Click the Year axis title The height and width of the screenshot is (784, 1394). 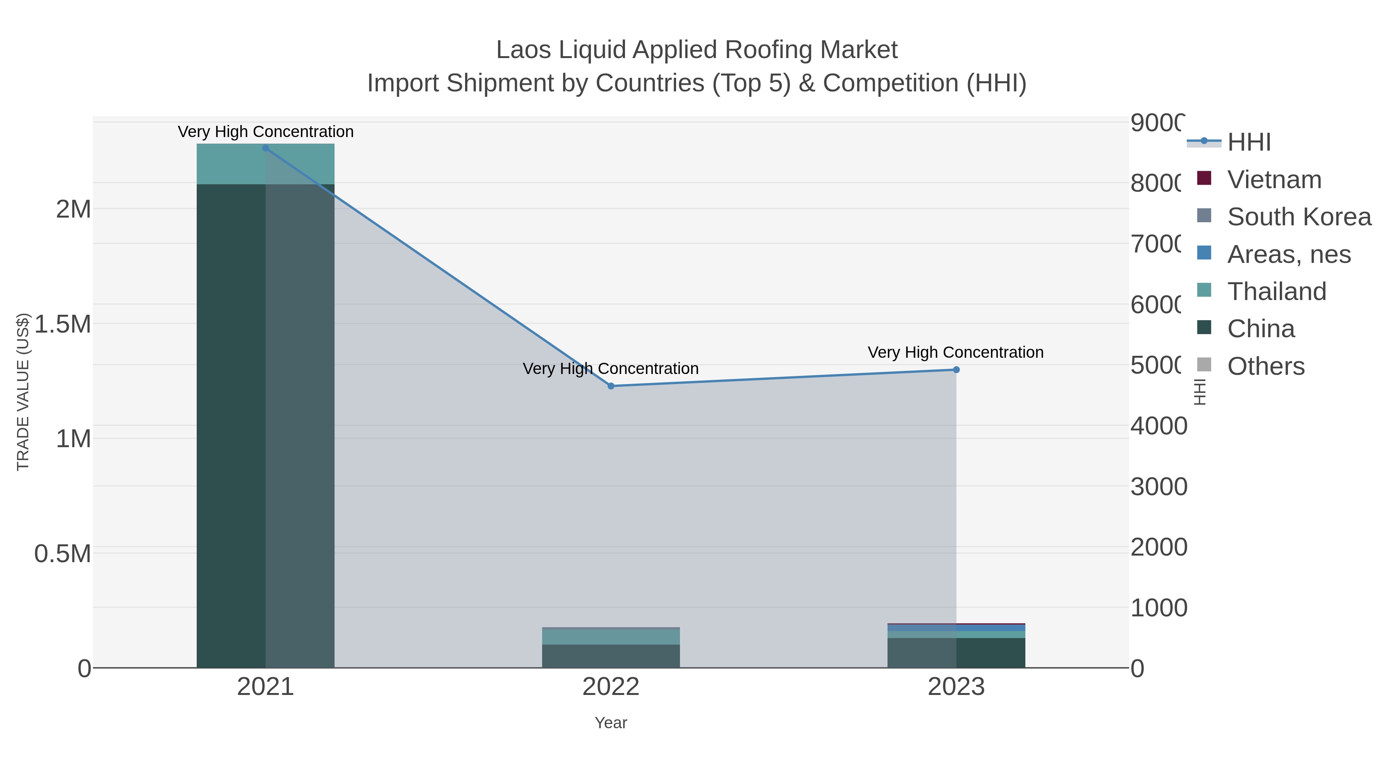(x=611, y=723)
